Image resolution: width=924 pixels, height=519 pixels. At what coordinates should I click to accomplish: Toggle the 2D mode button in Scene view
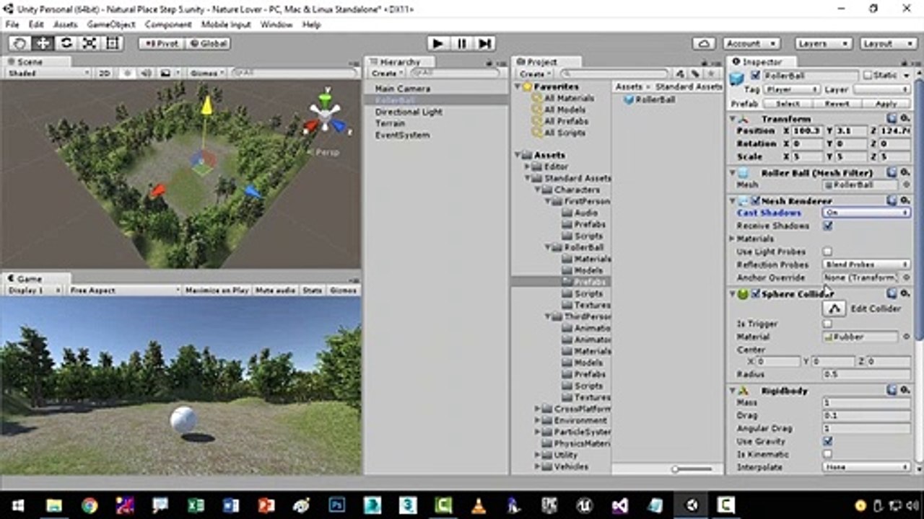pos(105,73)
